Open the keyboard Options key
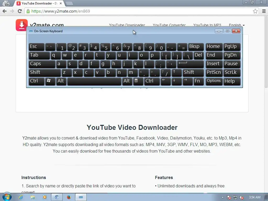This screenshot has width=268, height=201. pyautogui.click(x=214, y=81)
